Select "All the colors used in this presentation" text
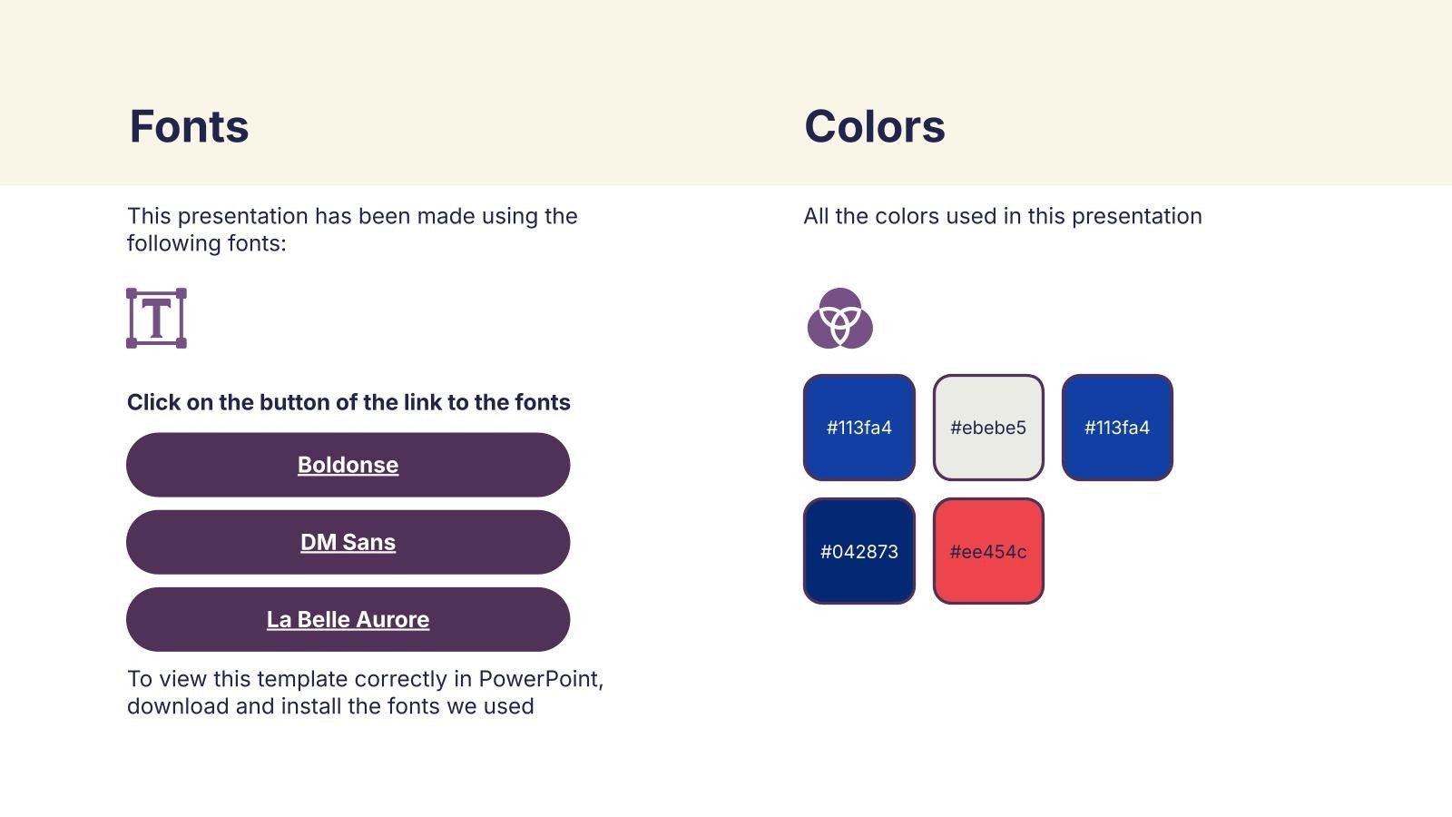 [x=1003, y=216]
